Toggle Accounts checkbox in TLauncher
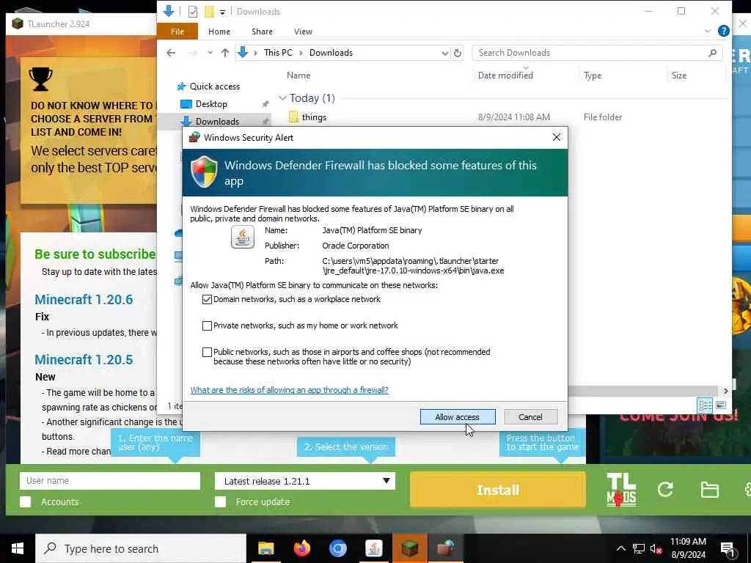Screen dimensions: 751x563 coord(26,501)
